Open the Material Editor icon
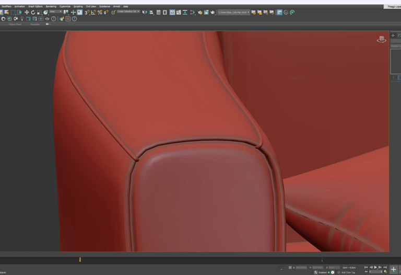 (x=193, y=13)
